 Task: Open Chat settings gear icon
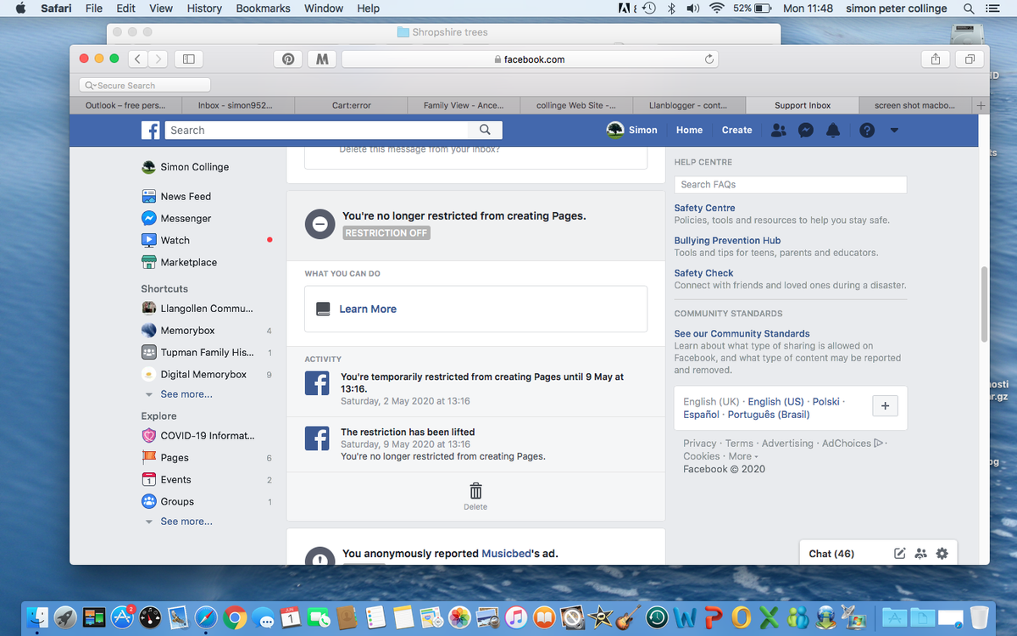coord(942,554)
